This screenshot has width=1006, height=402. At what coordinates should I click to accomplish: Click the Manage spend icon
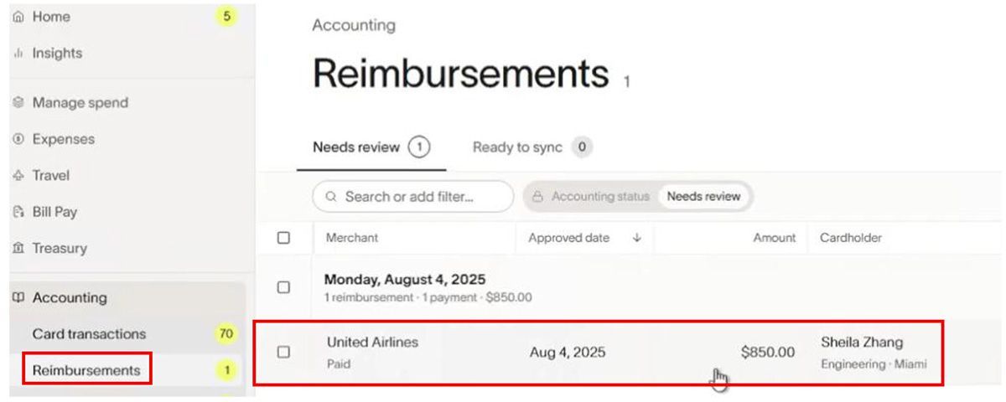point(18,103)
